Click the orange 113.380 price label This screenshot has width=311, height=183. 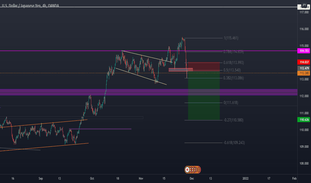(x=304, y=73)
